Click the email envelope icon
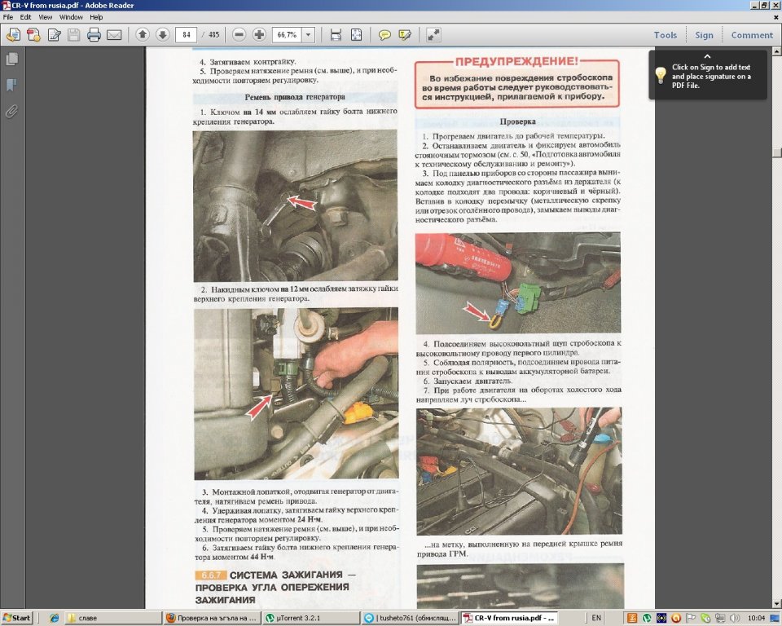782x626 pixels. (x=114, y=35)
